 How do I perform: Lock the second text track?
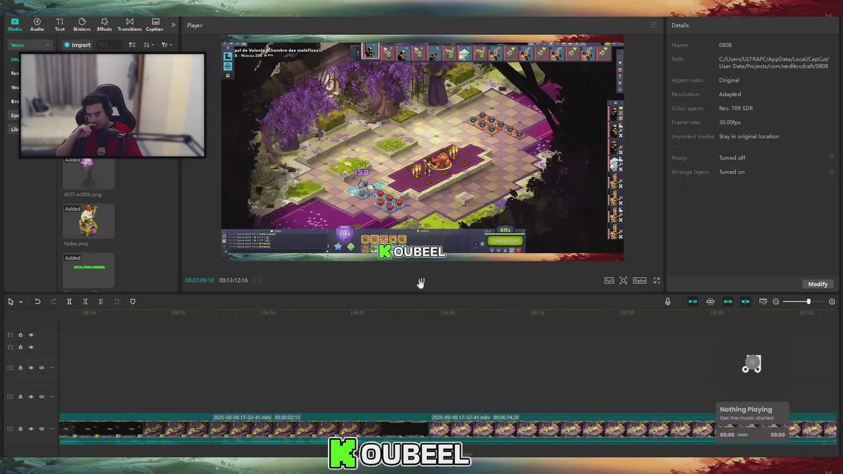pyautogui.click(x=20, y=347)
